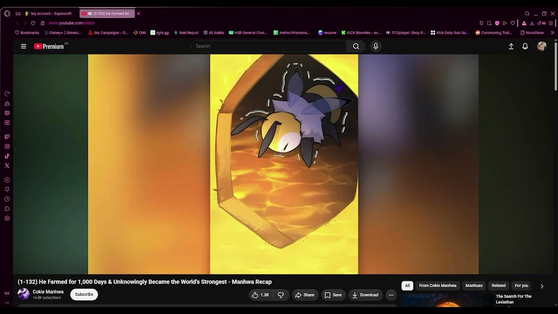The width and height of the screenshot is (558, 314).
Task: Mute the YouTube tab audio speaker icon
Action: tap(90, 14)
